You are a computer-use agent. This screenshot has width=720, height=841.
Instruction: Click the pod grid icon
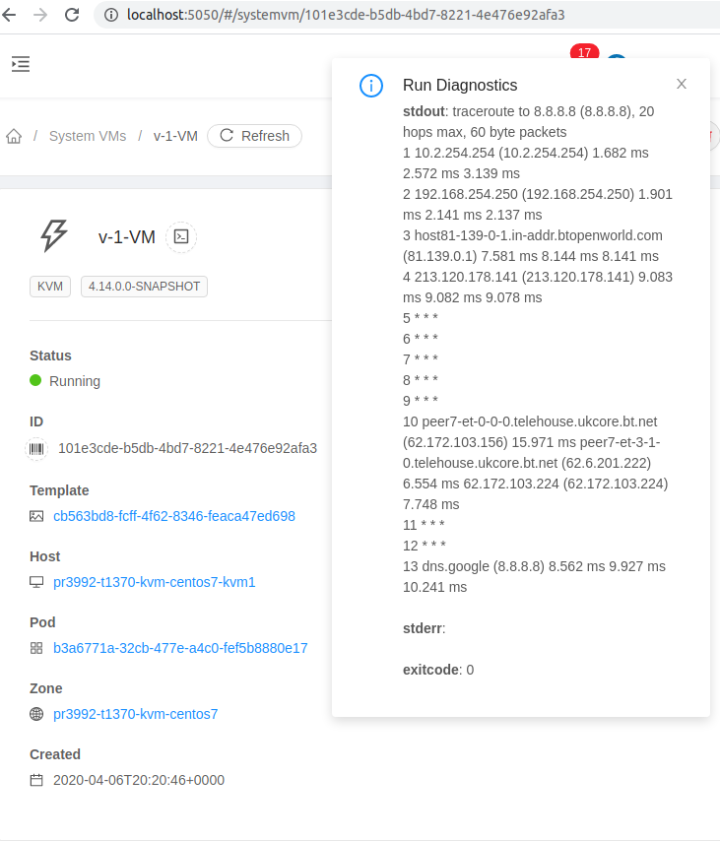[x=36, y=648]
